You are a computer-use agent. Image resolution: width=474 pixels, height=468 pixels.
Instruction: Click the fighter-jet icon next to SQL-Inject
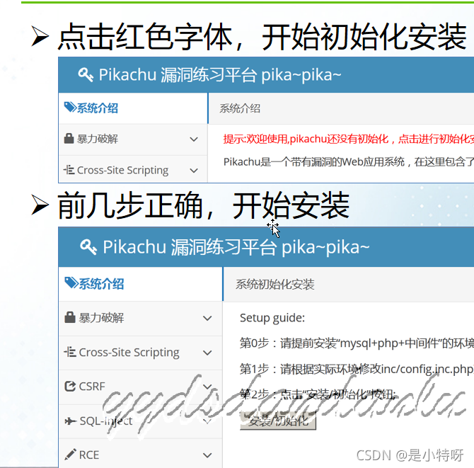(x=71, y=421)
